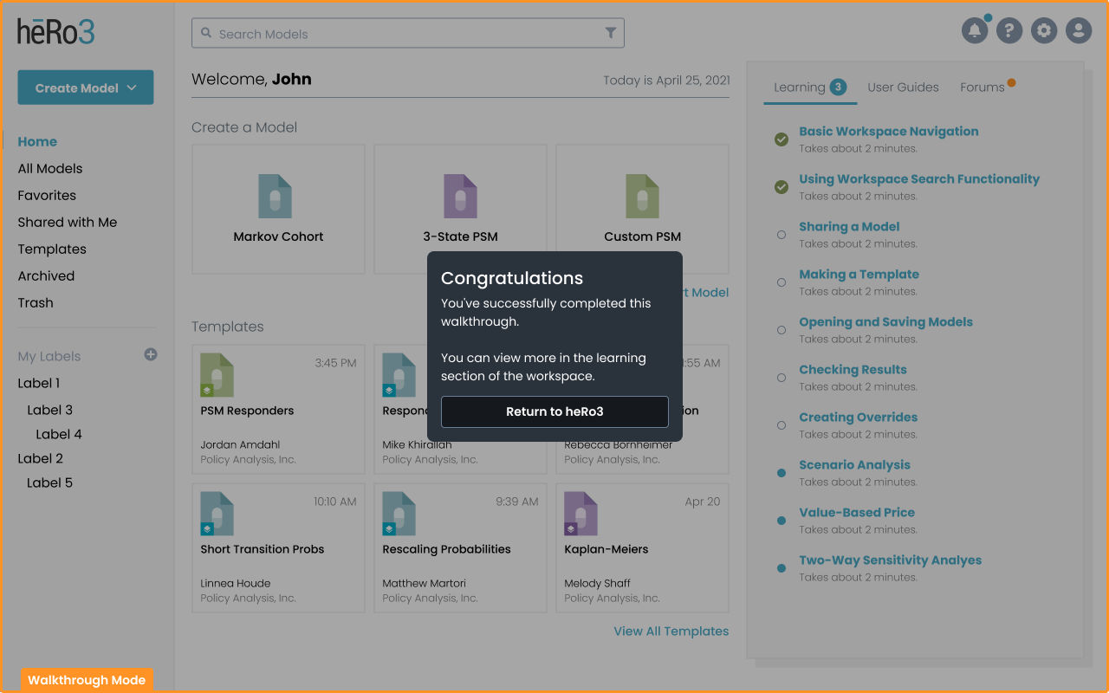Click PSM Responders template title
The height and width of the screenshot is (693, 1109).
click(247, 411)
